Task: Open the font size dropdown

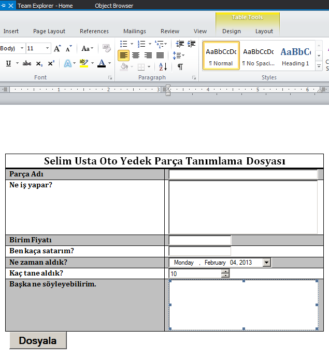Action: [x=48, y=48]
